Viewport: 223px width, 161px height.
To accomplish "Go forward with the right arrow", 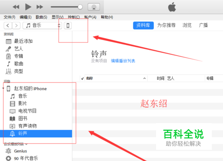I will pyautogui.click(x=16, y=25).
